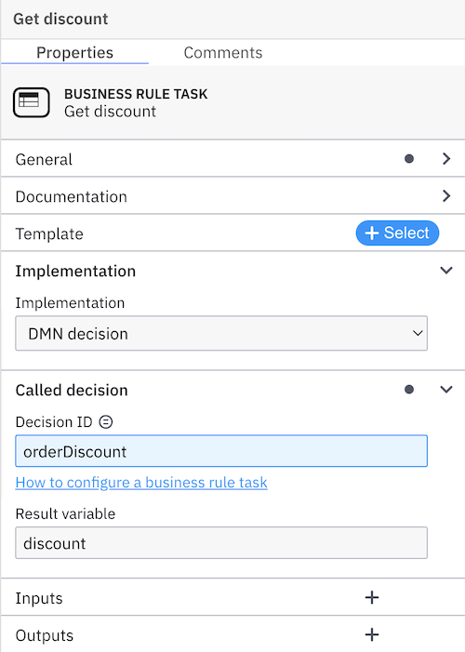This screenshot has height=652, width=465.
Task: Switch to the Comments tab
Action: point(223,53)
